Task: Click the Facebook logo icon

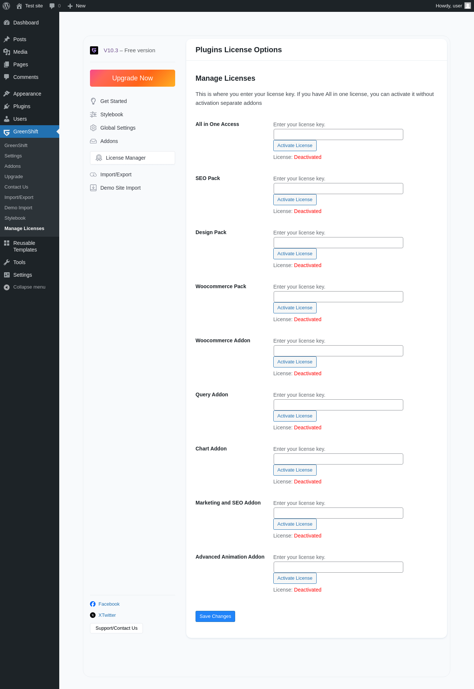Action: (x=93, y=604)
